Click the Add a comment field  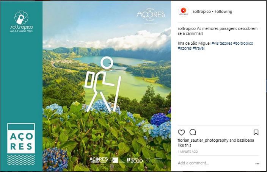(x=215, y=163)
